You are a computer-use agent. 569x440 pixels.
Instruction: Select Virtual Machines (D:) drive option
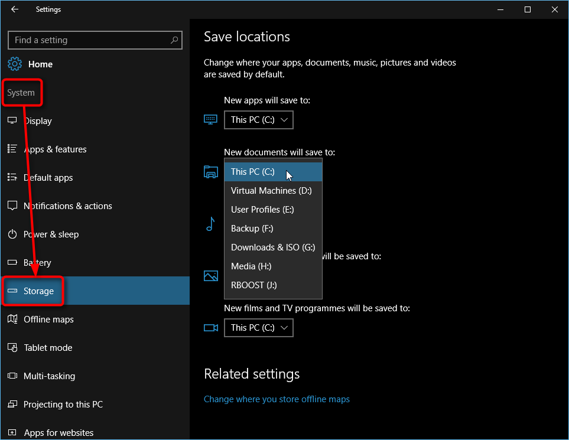coord(273,190)
